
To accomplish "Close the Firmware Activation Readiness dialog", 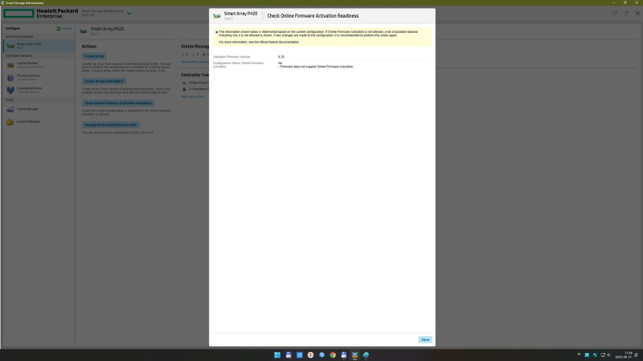I will pos(425,339).
